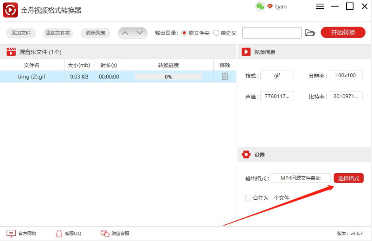Click the move-up arrow button

pos(125,33)
